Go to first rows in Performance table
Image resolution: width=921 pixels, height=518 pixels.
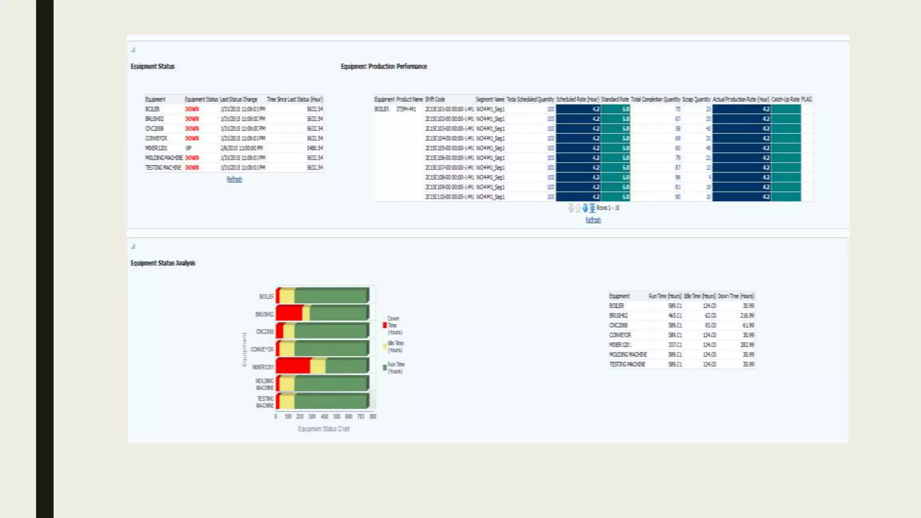pyautogui.click(x=571, y=208)
